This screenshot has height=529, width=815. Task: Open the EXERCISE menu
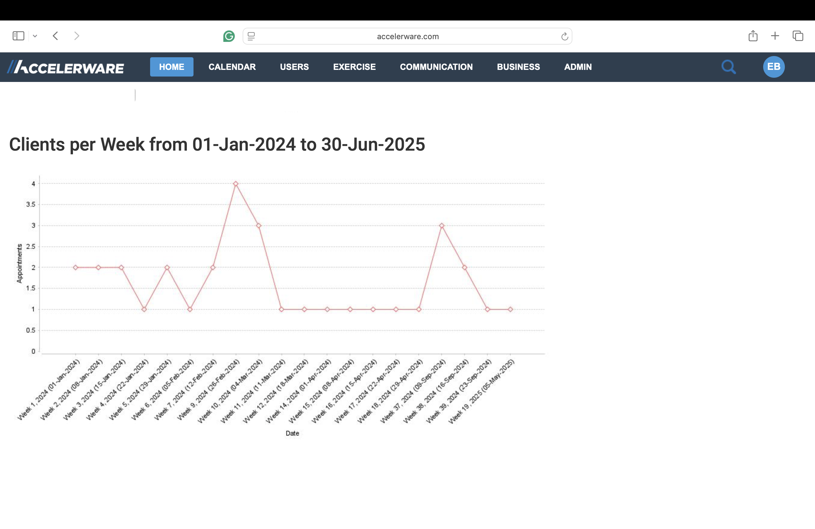[x=354, y=67]
